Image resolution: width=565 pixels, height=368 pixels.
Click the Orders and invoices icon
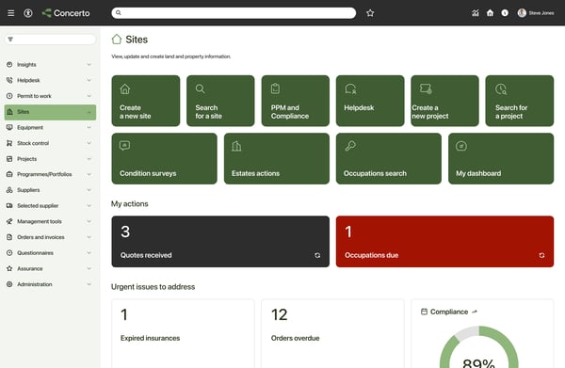(x=9, y=237)
